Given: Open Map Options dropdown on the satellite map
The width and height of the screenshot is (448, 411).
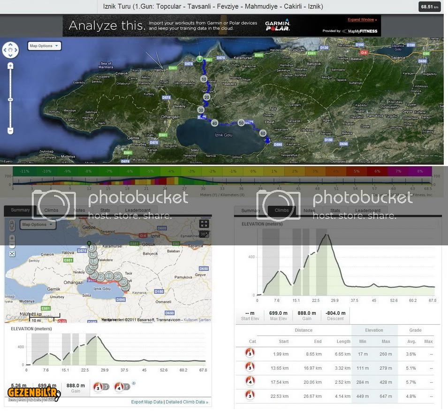Looking at the screenshot, I should coord(44,46).
